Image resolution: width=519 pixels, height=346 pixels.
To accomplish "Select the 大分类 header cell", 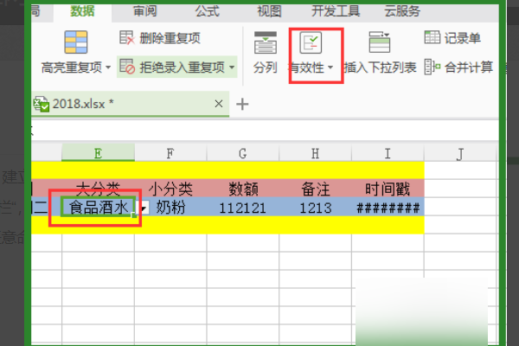I will [98, 189].
